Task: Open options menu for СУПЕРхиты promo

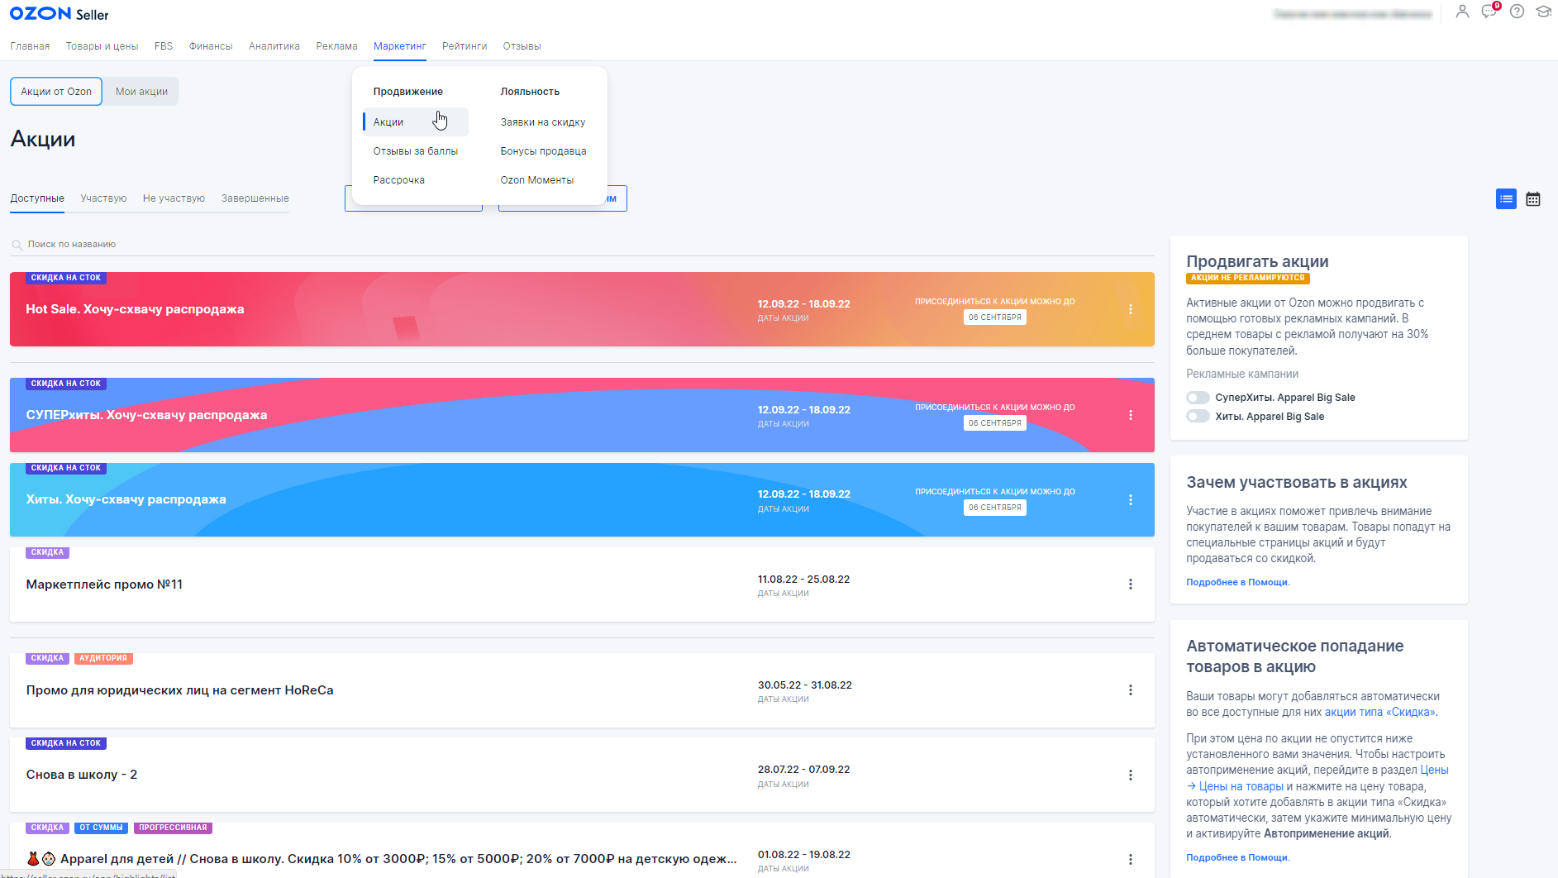Action: [1131, 415]
